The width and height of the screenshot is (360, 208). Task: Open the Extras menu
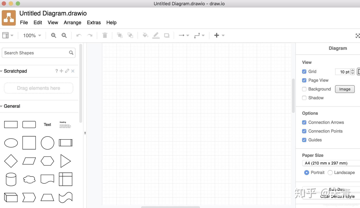[94, 22]
